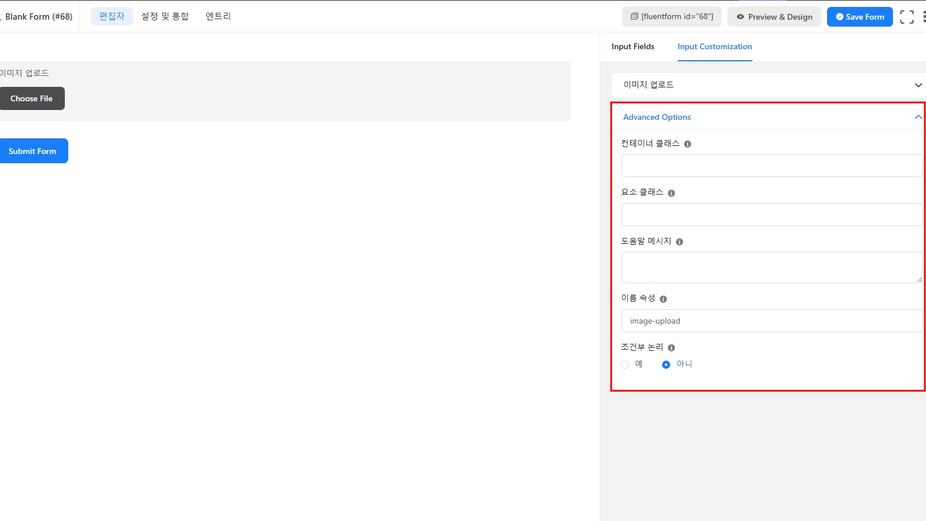Open the 설정 및 통합 tab
The height and width of the screenshot is (521, 926).
pos(165,16)
